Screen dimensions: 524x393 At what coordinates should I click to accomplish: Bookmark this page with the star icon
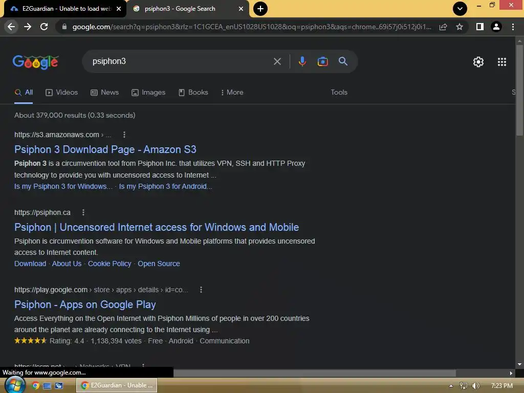[460, 27]
